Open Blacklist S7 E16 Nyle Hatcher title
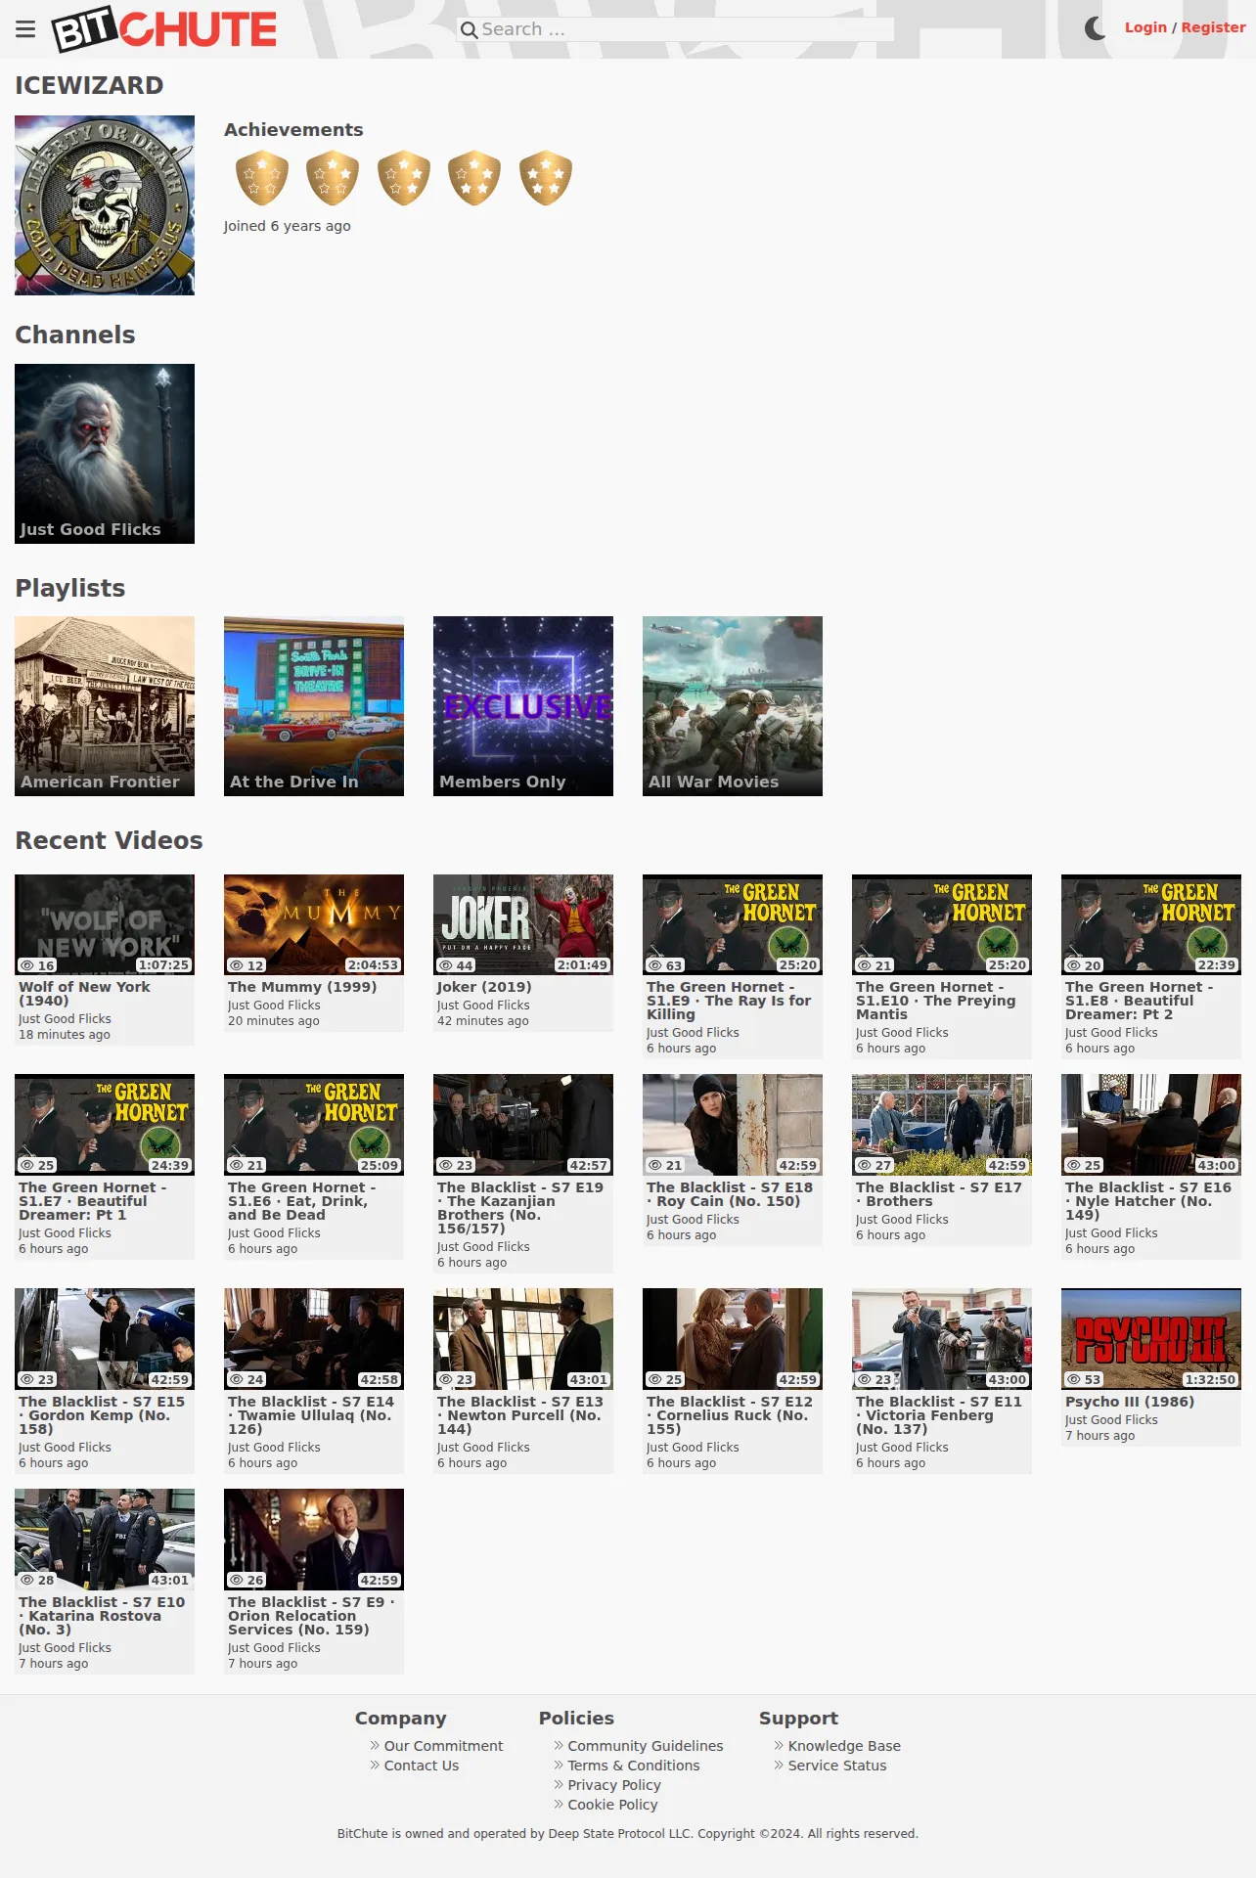 pos(1148,1201)
